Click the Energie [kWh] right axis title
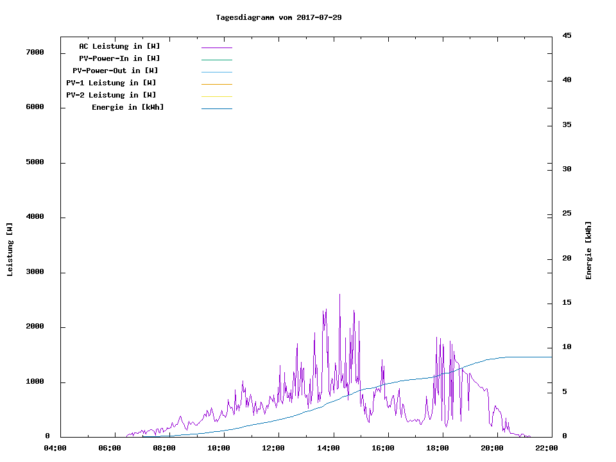The height and width of the screenshot is (462, 616). (588, 250)
